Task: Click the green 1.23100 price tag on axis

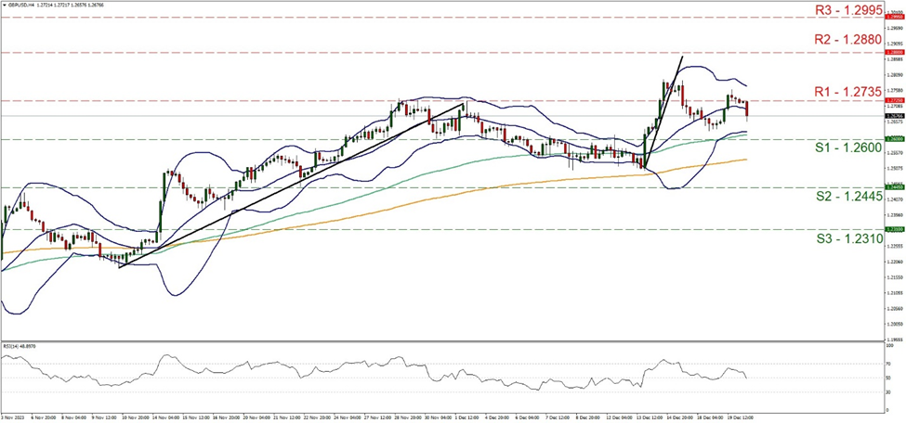Action: click(895, 229)
